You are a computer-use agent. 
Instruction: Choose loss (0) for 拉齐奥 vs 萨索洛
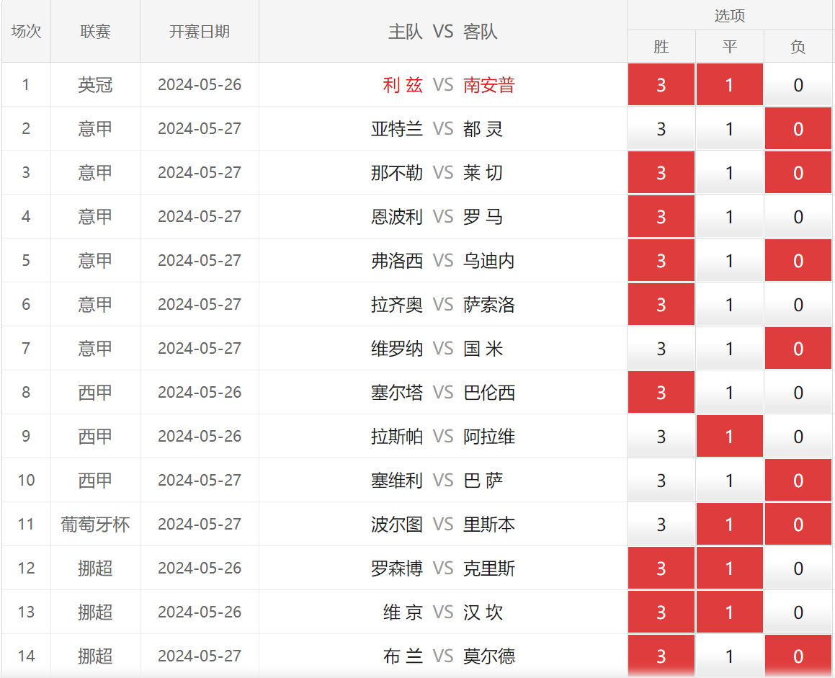pos(798,305)
